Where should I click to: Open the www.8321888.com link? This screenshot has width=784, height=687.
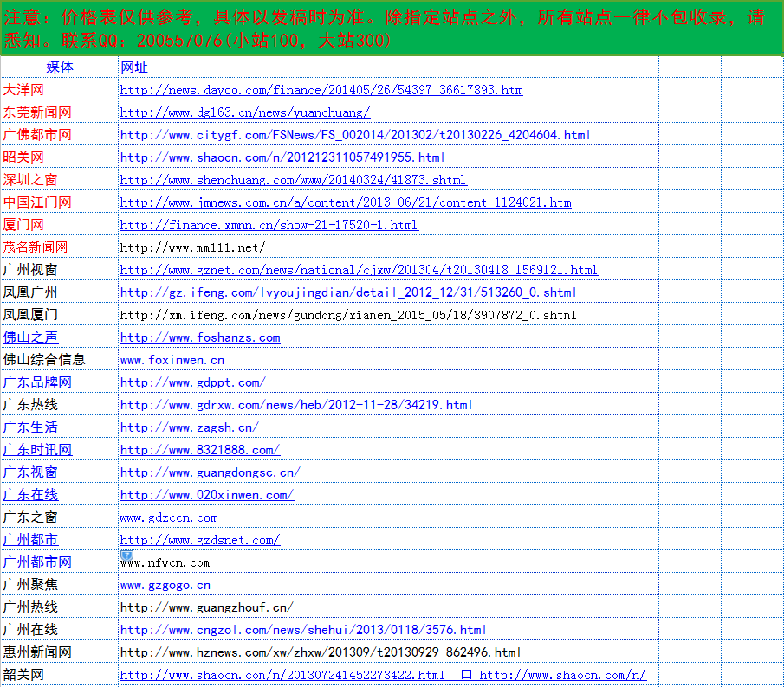(200, 450)
